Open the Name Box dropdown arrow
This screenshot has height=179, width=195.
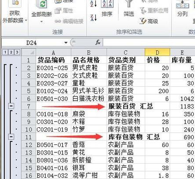point(66,43)
